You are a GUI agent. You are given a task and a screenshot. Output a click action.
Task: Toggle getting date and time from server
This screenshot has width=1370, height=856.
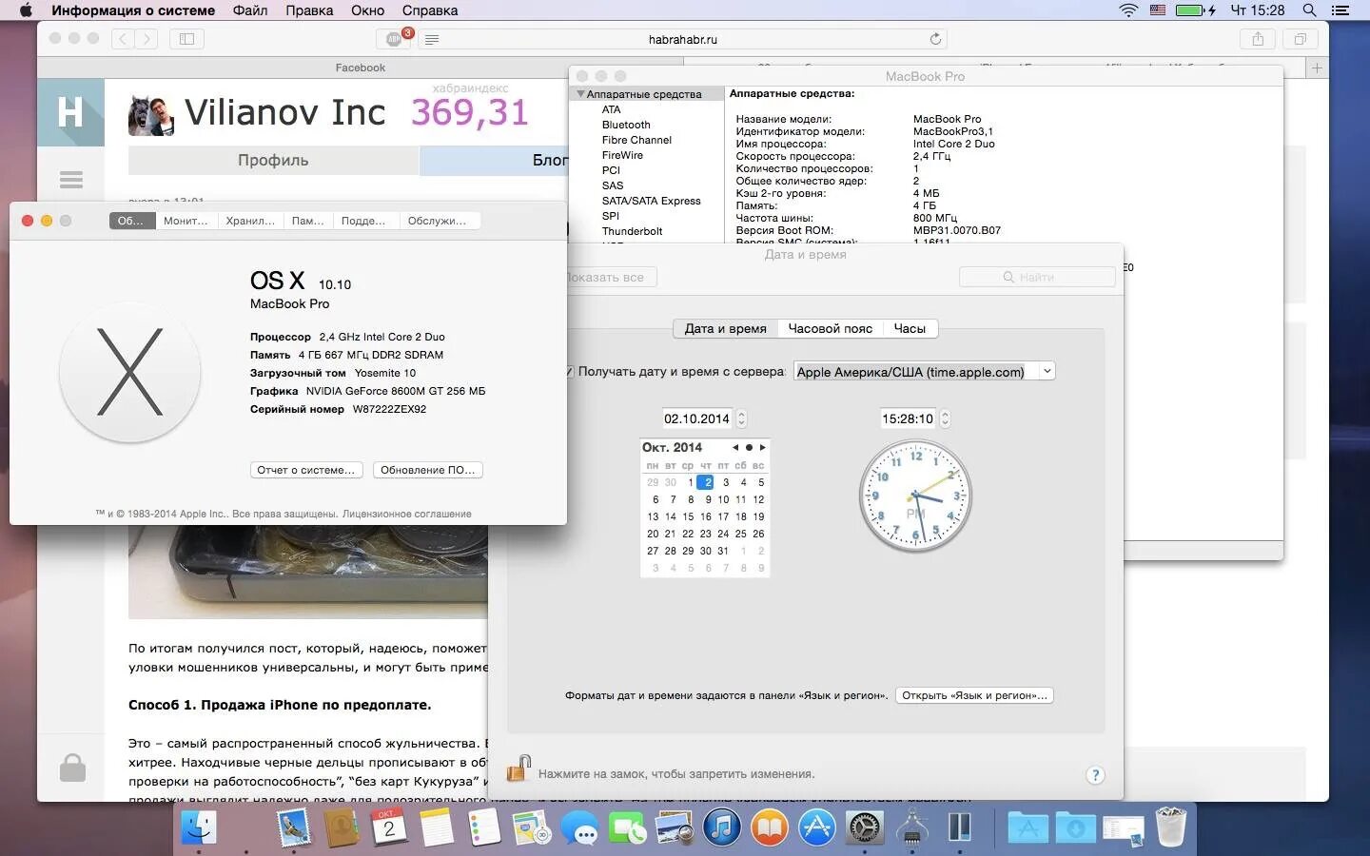coord(569,372)
